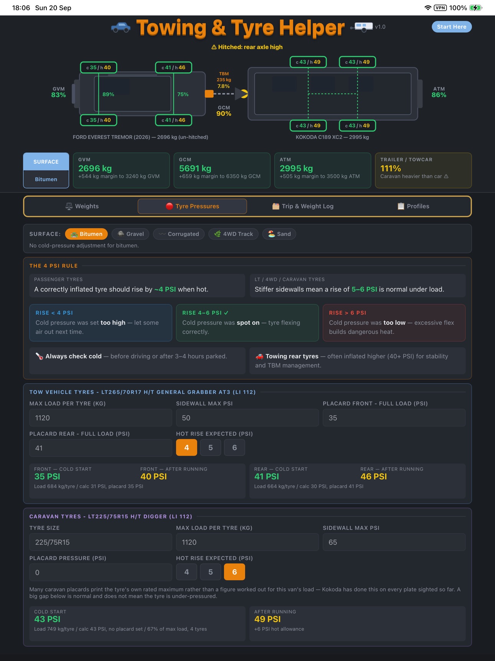Image resolution: width=495 pixels, height=661 pixels.
Task: Open the Trailer / Towcar 111% card
Action: click(423, 171)
